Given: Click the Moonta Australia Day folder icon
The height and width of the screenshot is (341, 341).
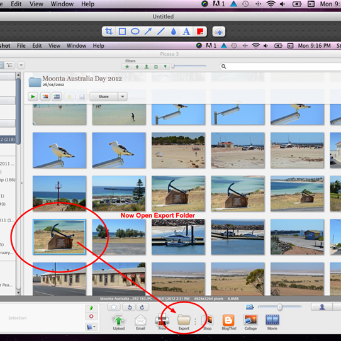Looking at the screenshot, I should [35, 82].
